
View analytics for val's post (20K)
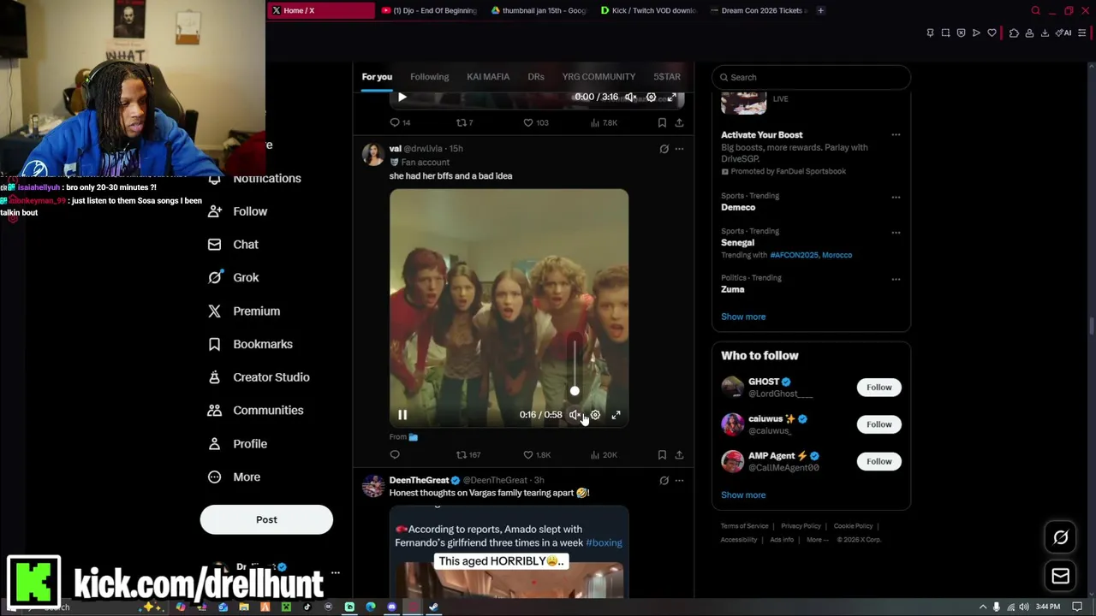(x=604, y=455)
